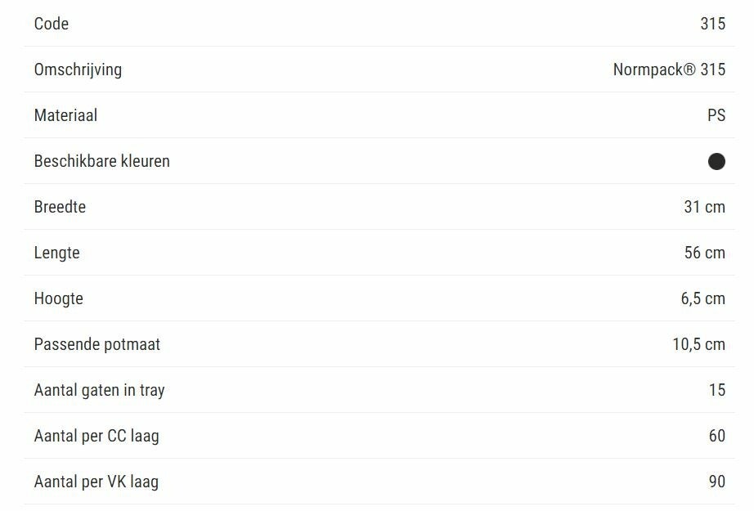The image size is (754, 511).
Task: Click the Breedte label
Action: [60, 207]
